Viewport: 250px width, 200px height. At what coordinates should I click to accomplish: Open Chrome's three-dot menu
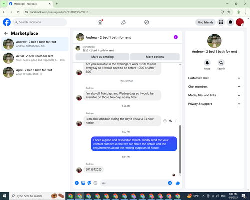pos(245,12)
